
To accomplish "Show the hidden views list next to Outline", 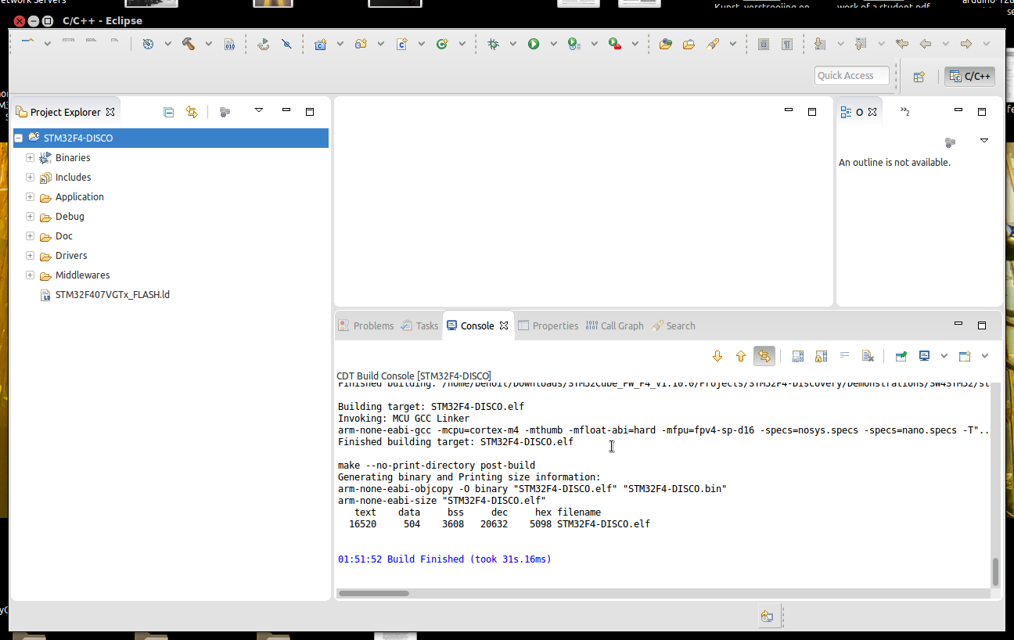I will click(x=904, y=112).
